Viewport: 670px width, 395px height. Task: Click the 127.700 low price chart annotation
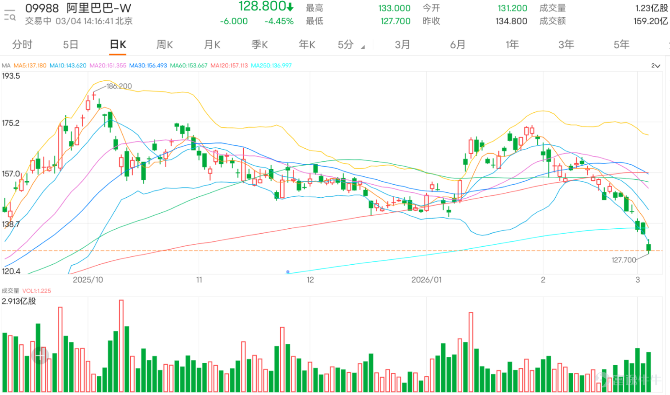tap(624, 260)
